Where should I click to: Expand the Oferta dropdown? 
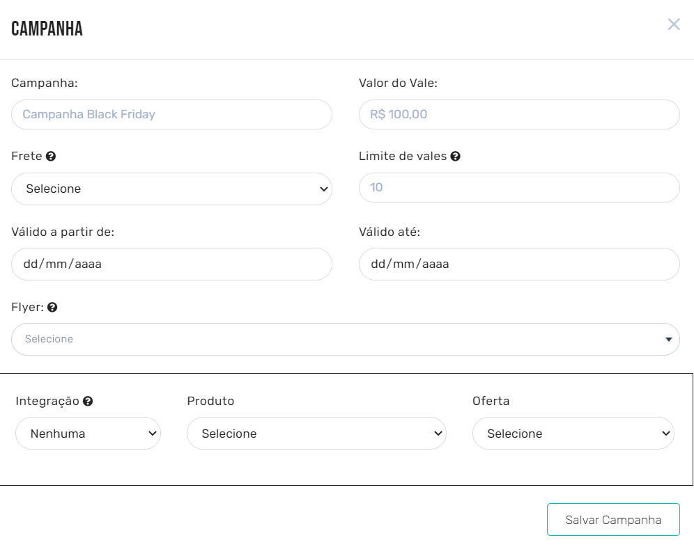(x=573, y=434)
